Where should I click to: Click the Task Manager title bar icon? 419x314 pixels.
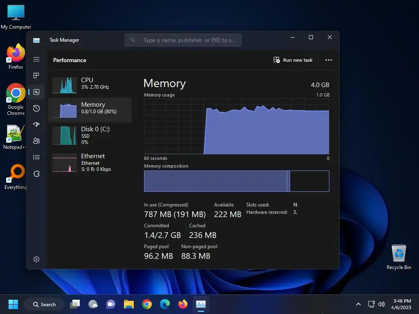(x=36, y=40)
